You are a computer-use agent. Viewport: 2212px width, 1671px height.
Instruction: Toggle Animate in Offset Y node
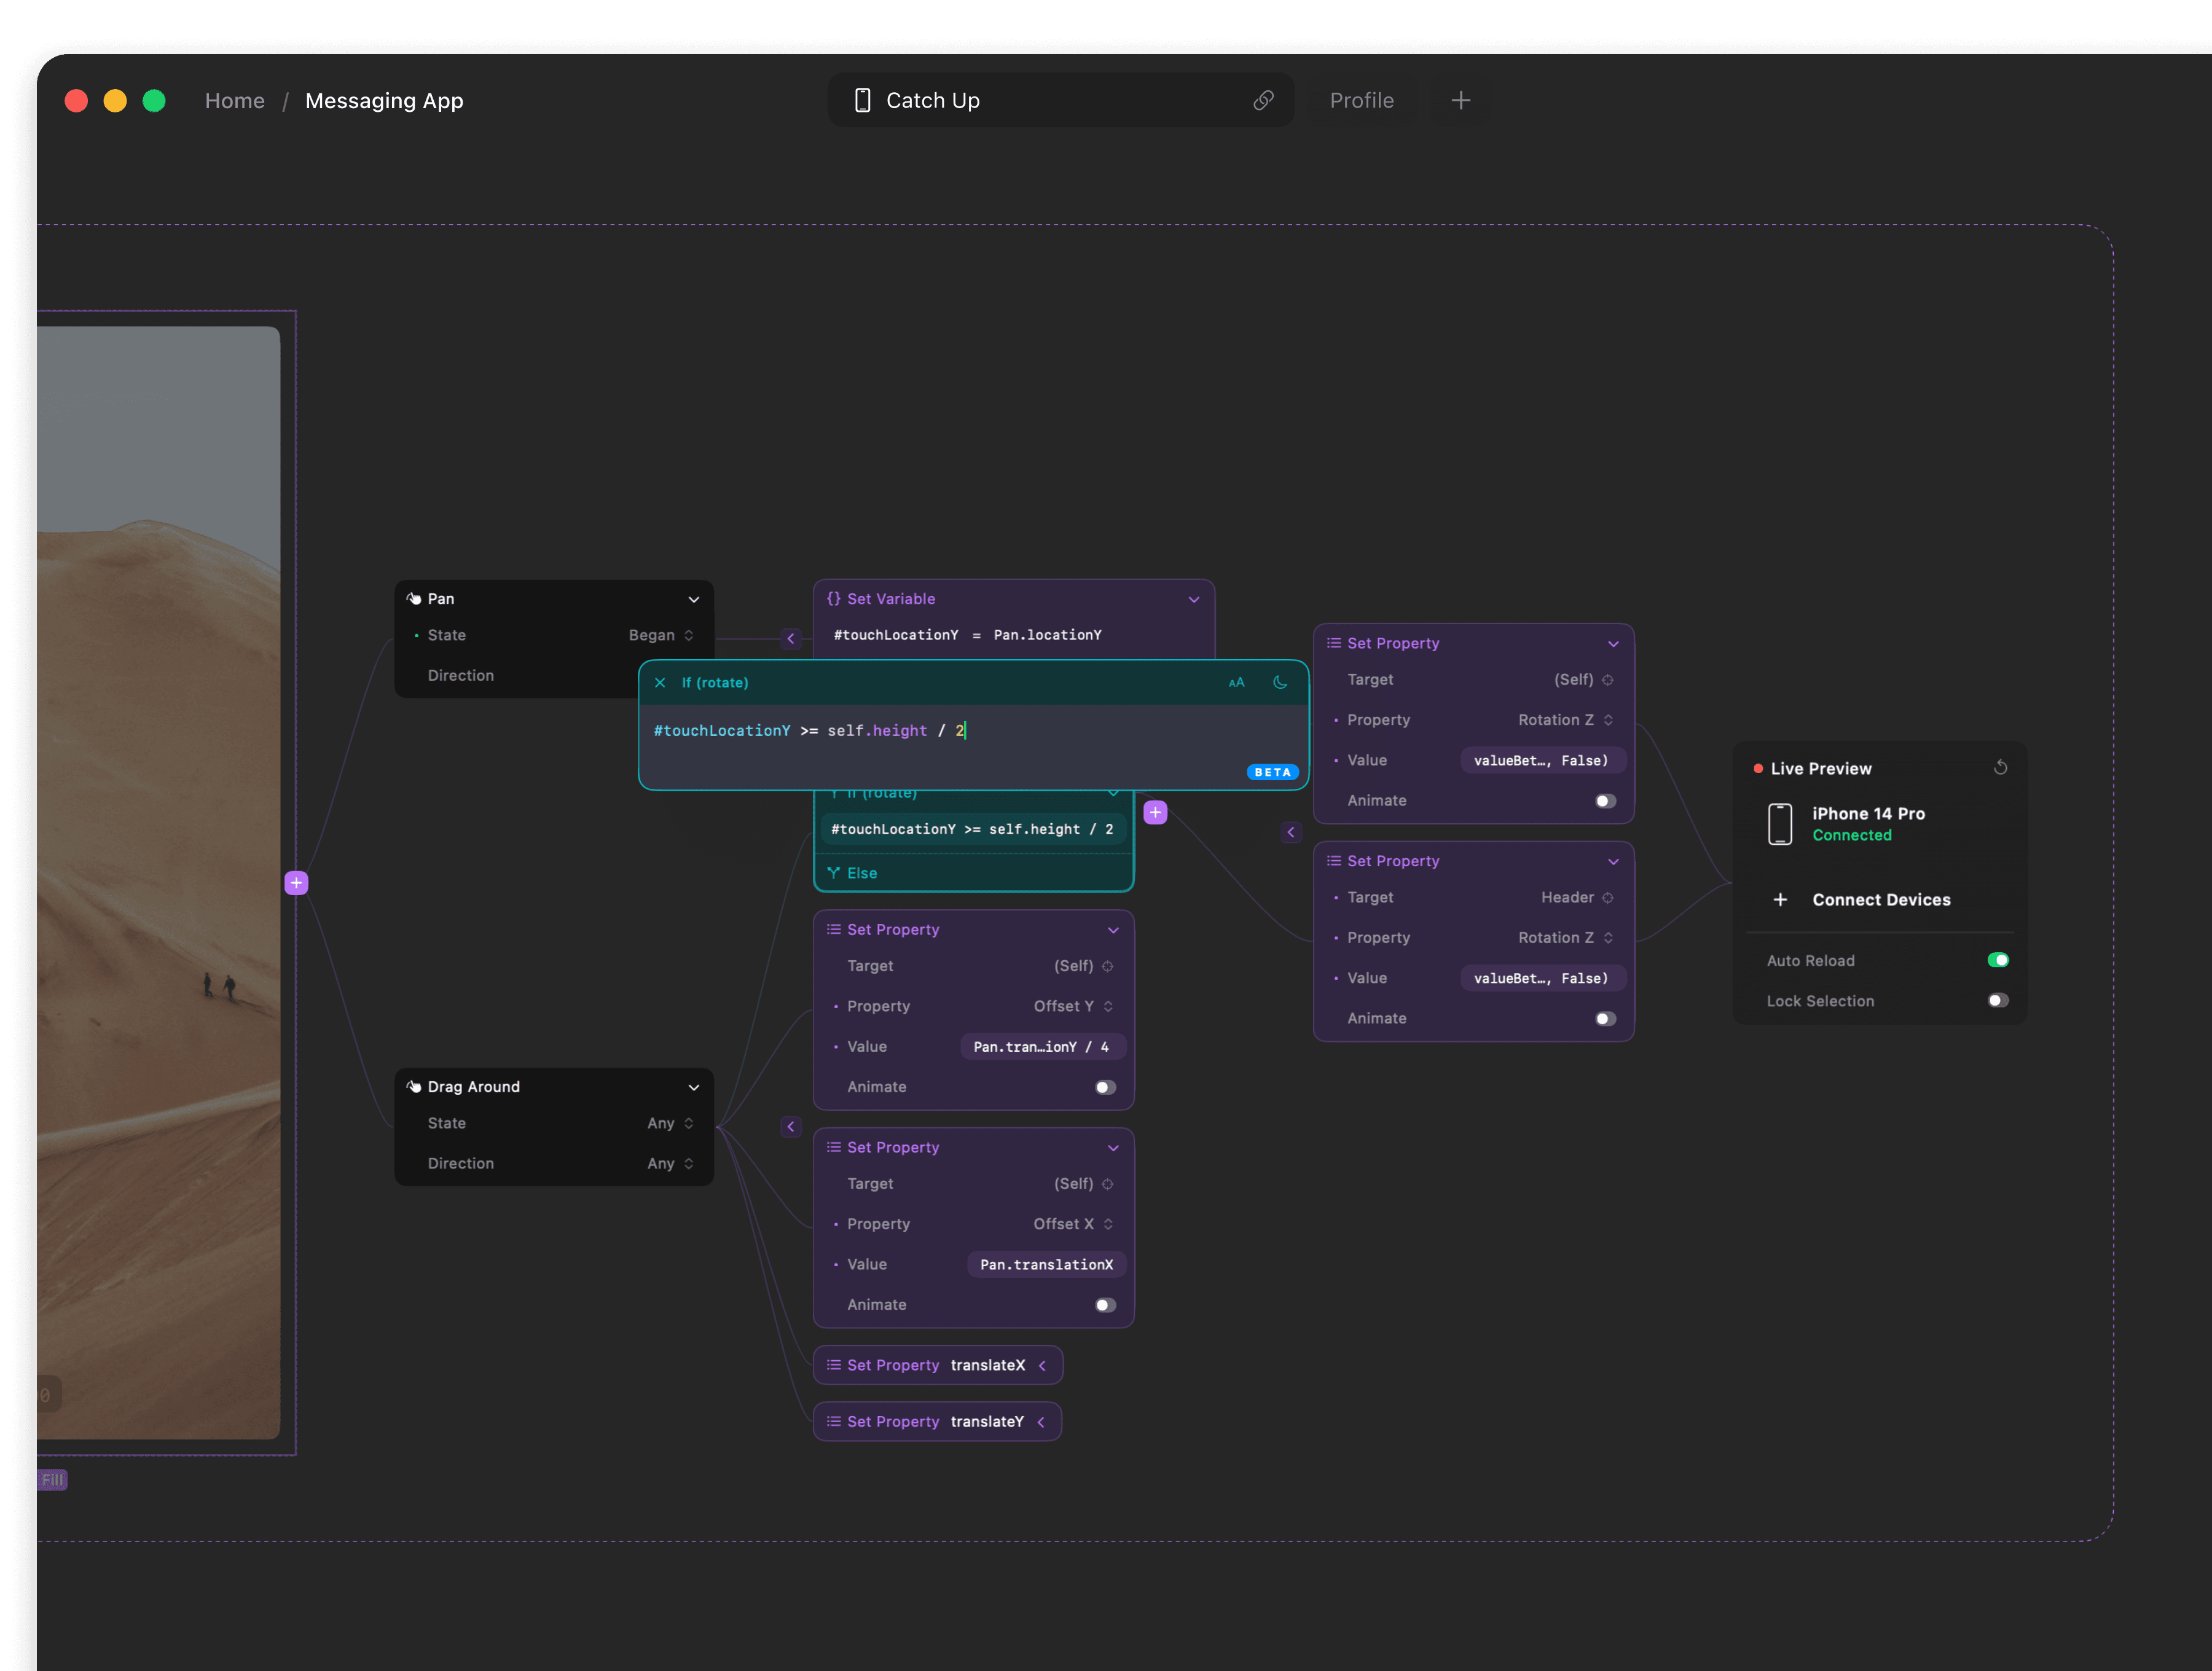1105,1086
